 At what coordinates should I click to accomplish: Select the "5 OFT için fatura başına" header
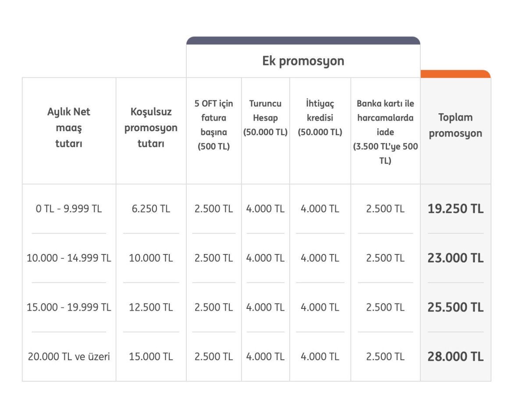click(x=214, y=125)
